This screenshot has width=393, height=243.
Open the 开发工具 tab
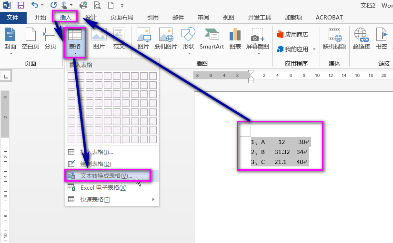(x=260, y=17)
